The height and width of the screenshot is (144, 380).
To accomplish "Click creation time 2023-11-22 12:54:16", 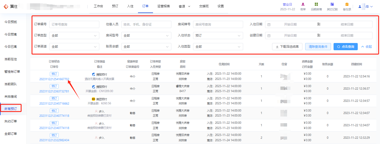I will [x=356, y=76].
